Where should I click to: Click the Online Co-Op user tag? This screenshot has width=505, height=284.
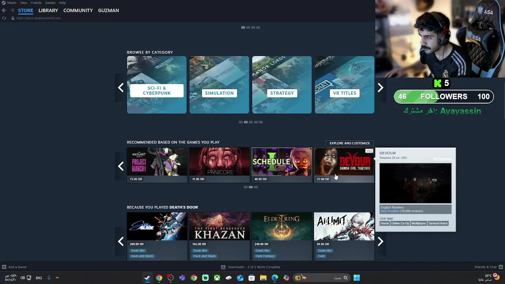400,223
